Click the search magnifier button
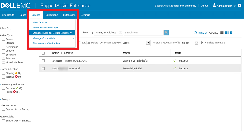Screen dimensions: 244x131 point(166,32)
